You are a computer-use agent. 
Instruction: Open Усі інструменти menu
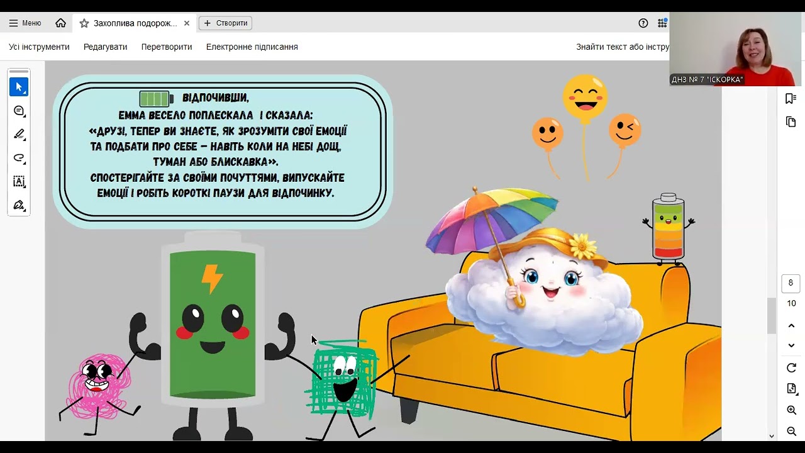(x=39, y=47)
